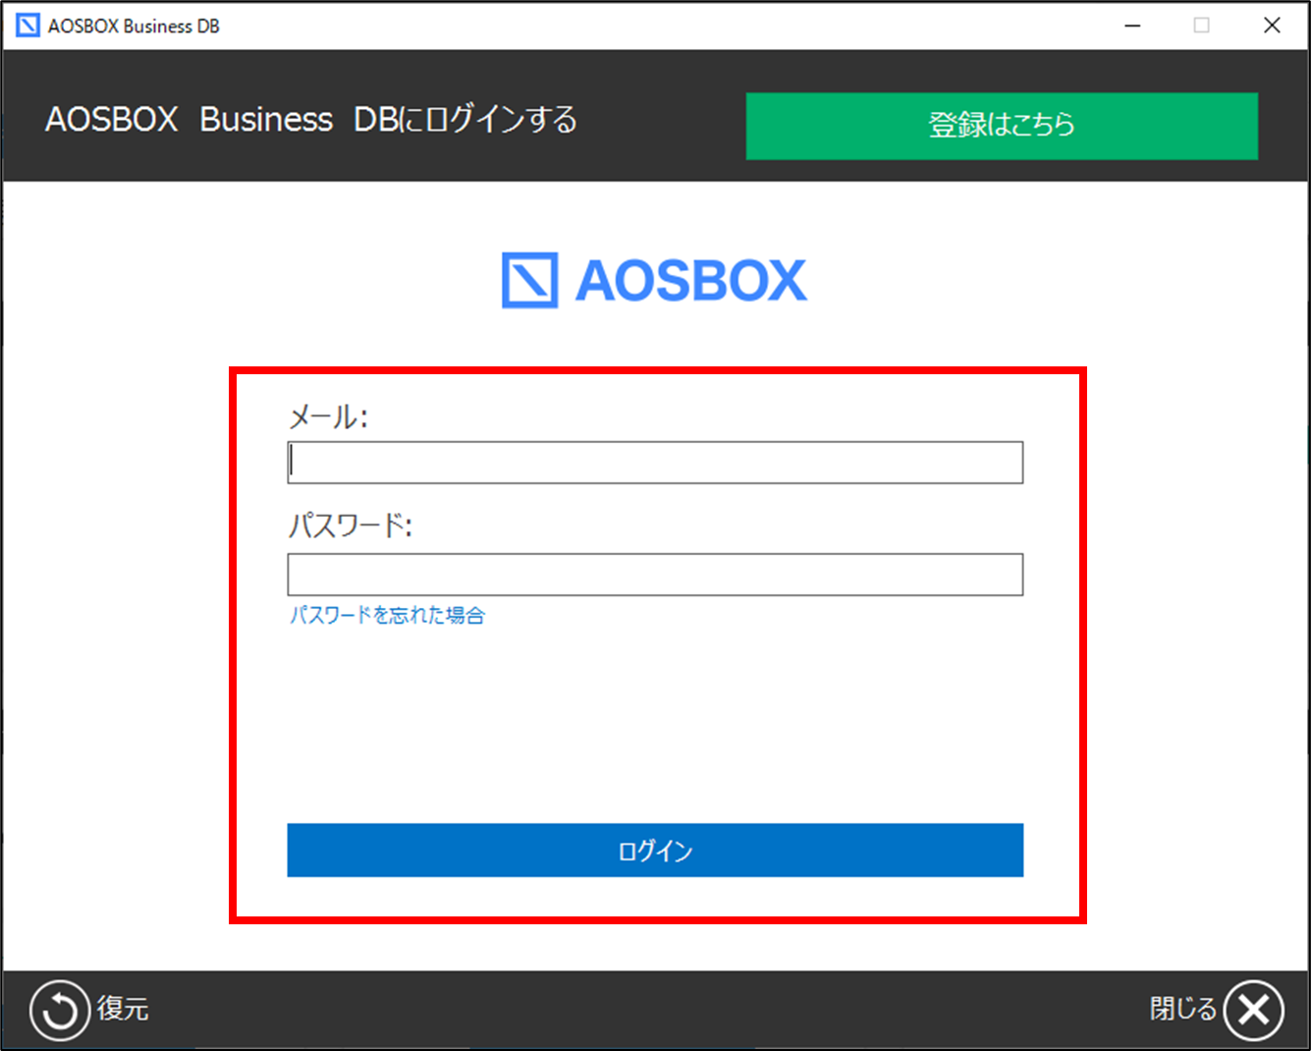Click the 閉じる X circle icon
The height and width of the screenshot is (1051, 1311).
[1254, 1010]
